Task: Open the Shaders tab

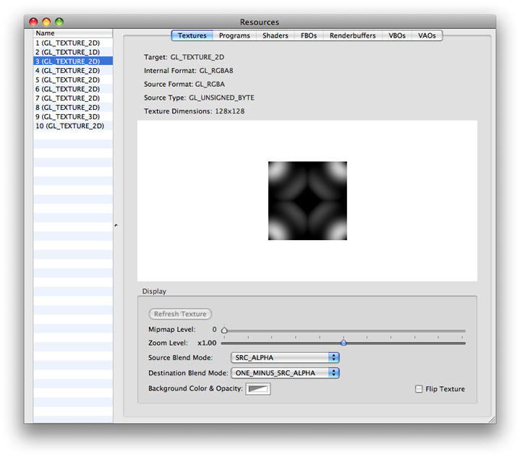Action: [275, 35]
